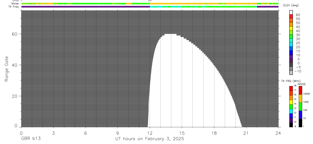Click the orange swatch of NOISE scale
Screen dimensions: 313x144
point(301,99)
